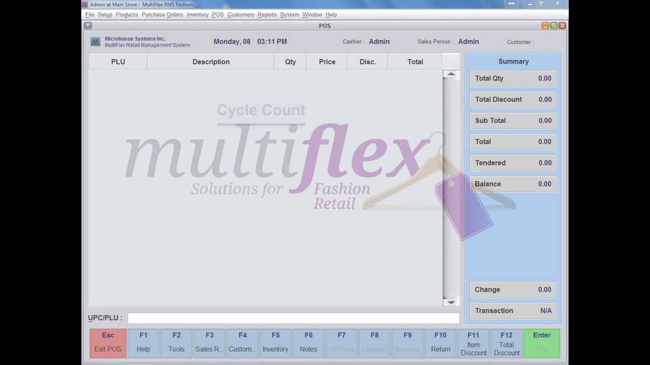Viewport: 650px width, 365px height.
Task: Click the Esc Exit POS button
Action: click(108, 343)
